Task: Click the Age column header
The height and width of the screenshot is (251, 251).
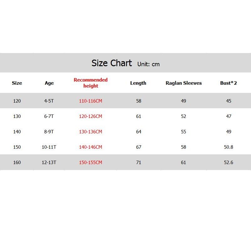Action: (49, 83)
